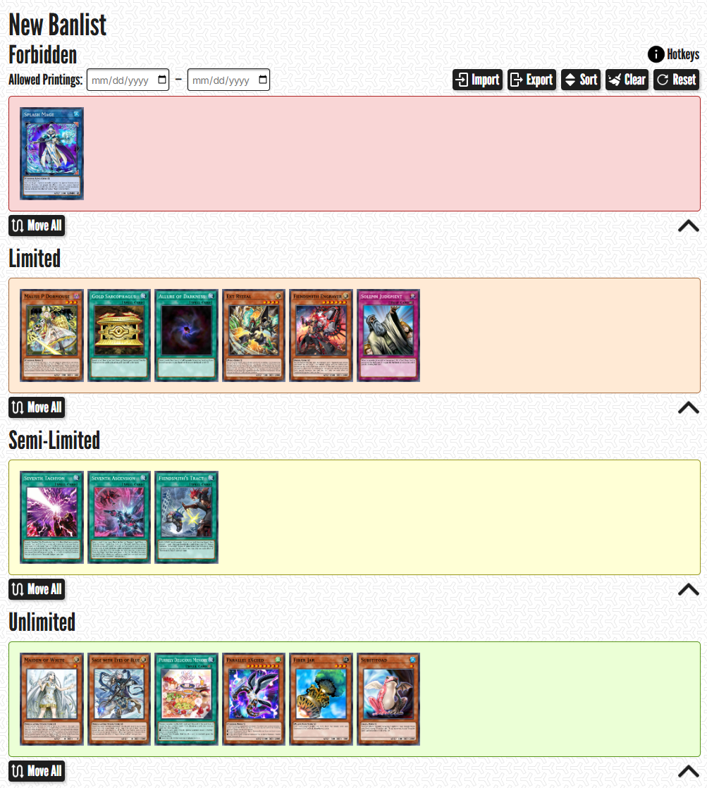The width and height of the screenshot is (707, 788).
Task: Reset the banlist
Action: click(677, 80)
